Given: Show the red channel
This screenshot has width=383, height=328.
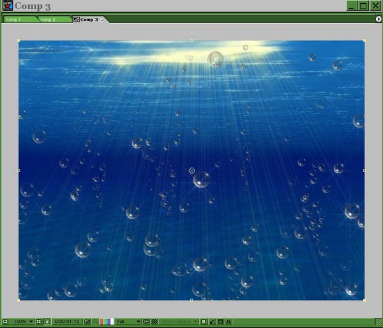Looking at the screenshot, I should pos(101,322).
